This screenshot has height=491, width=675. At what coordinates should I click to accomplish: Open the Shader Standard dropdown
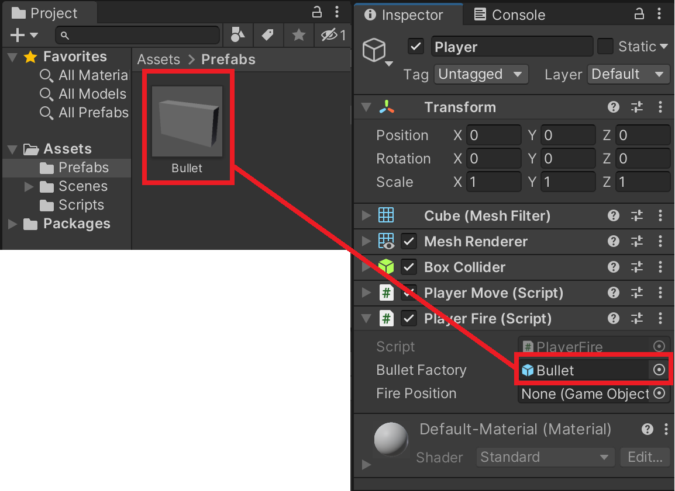point(545,457)
